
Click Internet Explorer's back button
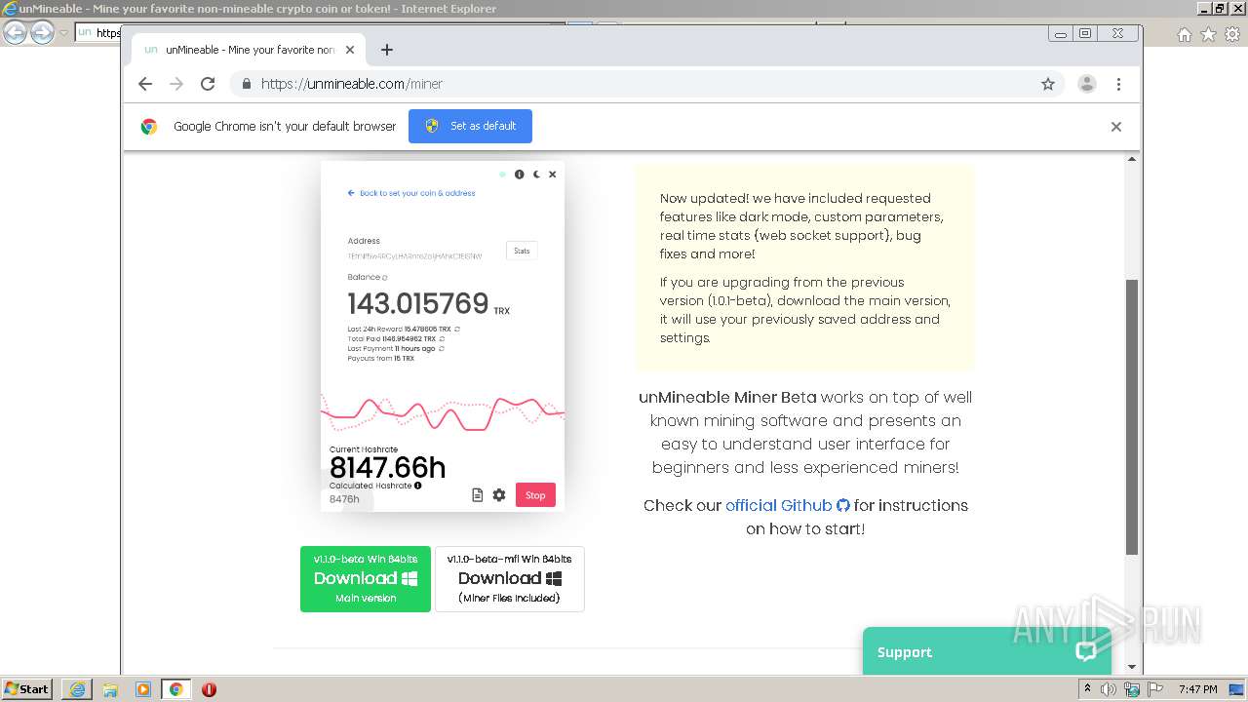pos(15,32)
